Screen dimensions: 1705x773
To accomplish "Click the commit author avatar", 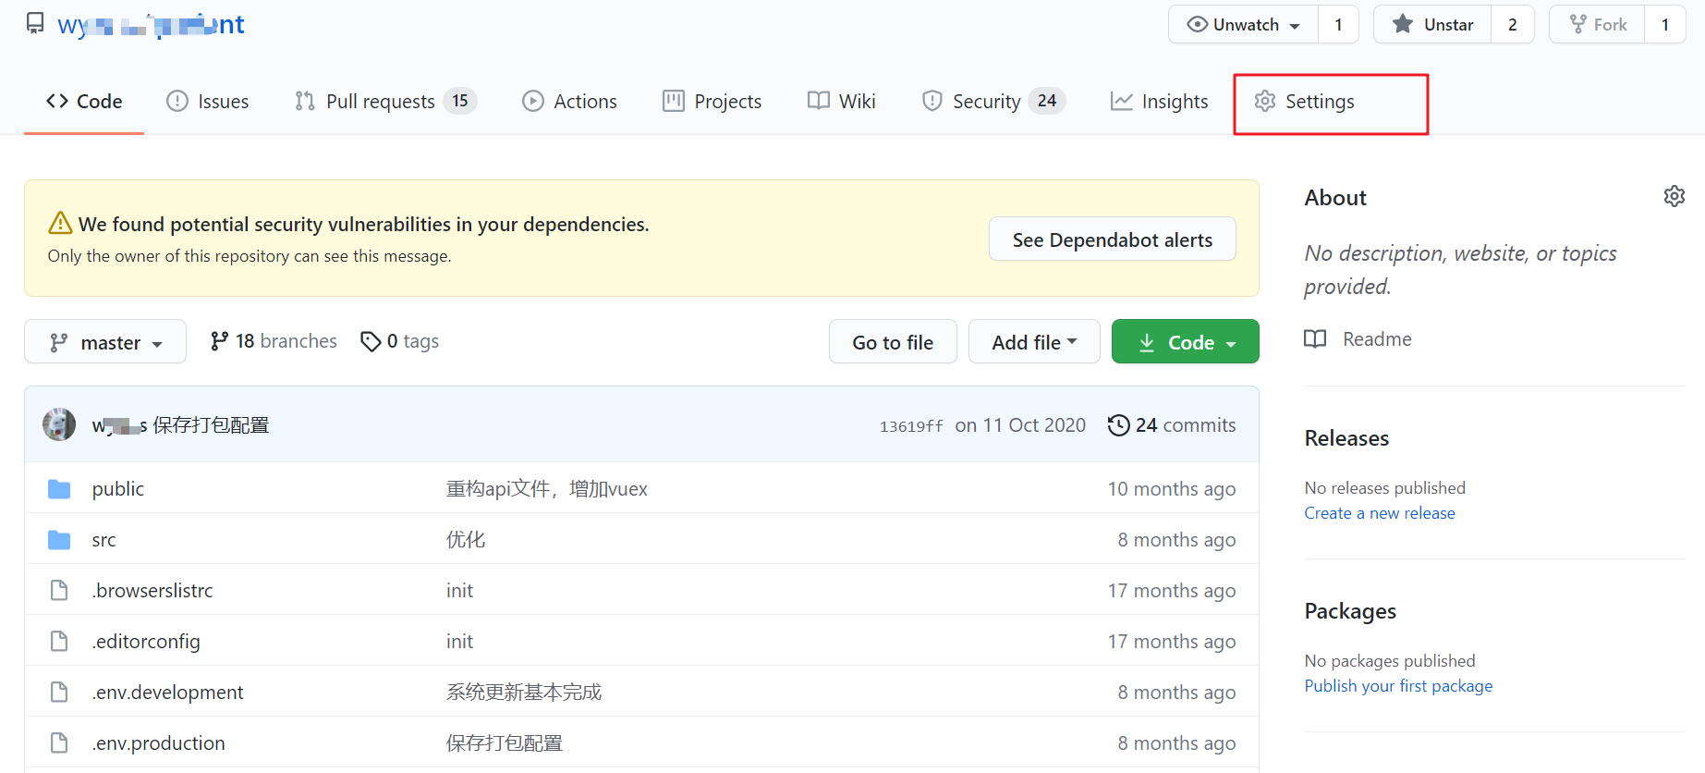I will point(59,424).
